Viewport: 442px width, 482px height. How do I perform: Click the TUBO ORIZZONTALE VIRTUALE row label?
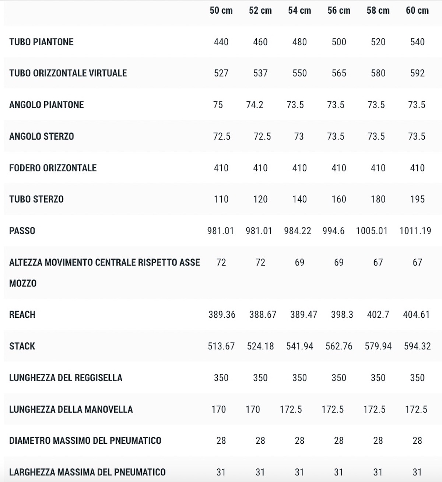[68, 73]
